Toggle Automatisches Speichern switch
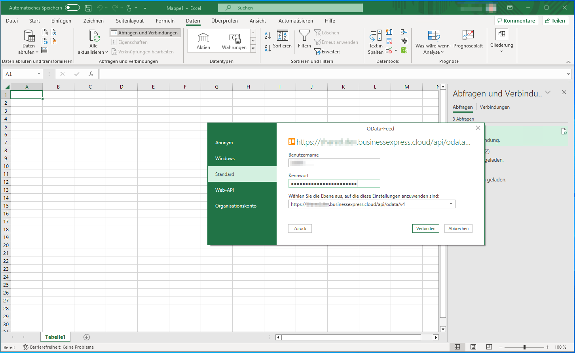The width and height of the screenshot is (575, 353). 72,8
